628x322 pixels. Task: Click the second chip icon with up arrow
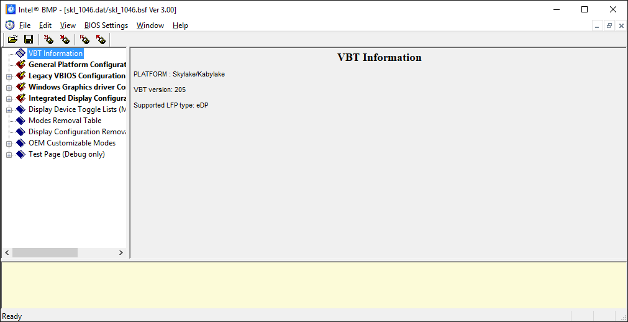click(x=101, y=39)
